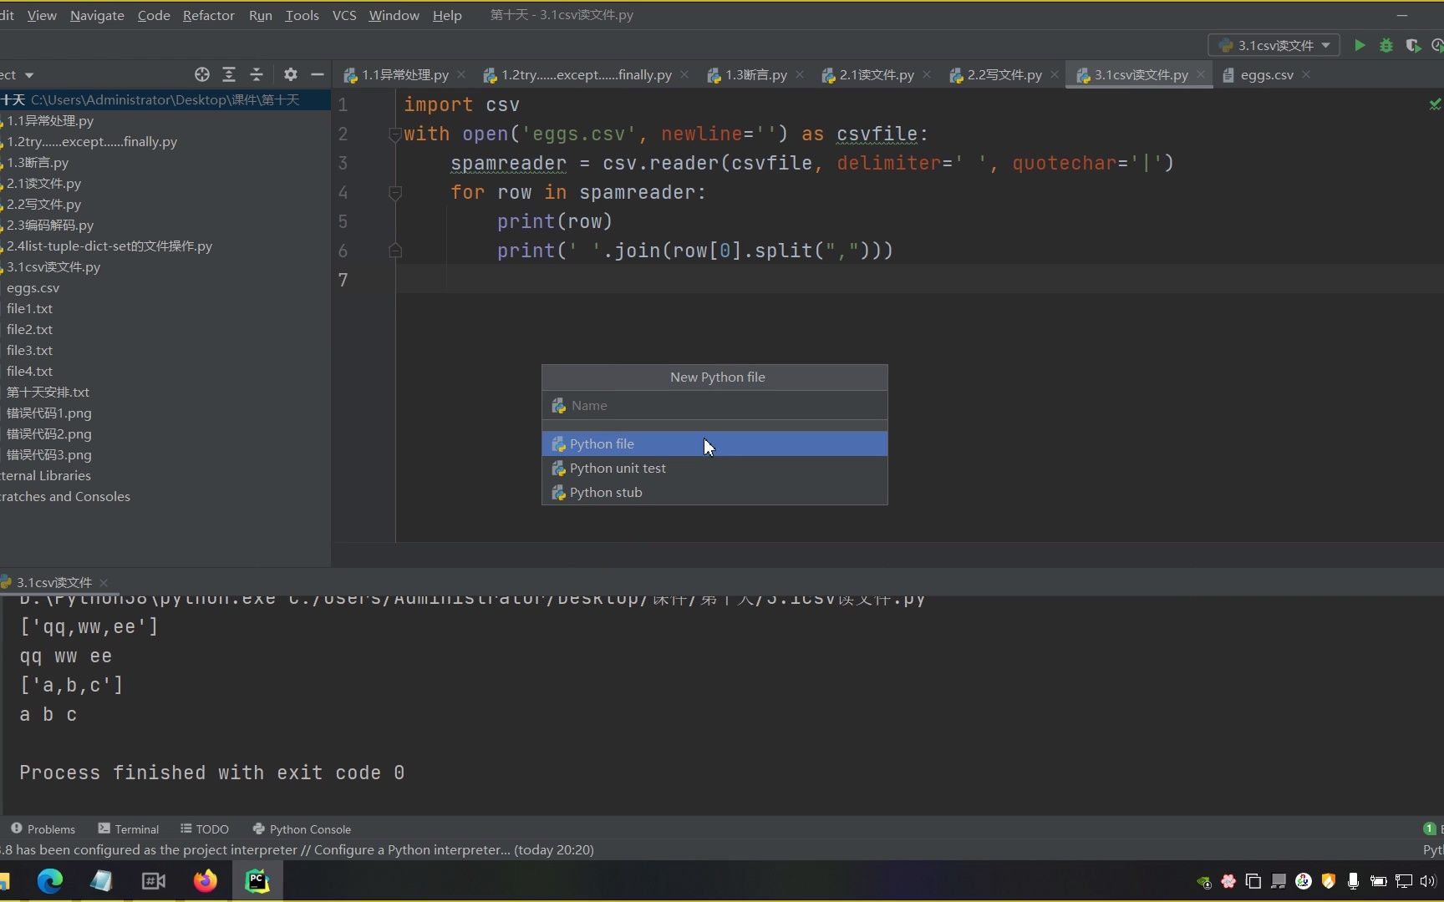Click the inspection green checkmark indicator
Image resolution: width=1444 pixels, height=902 pixels.
1435,104
